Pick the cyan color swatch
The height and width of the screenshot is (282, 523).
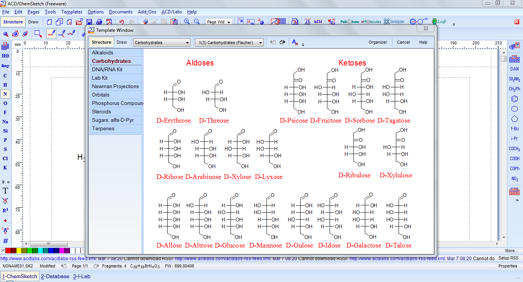(x=40, y=251)
